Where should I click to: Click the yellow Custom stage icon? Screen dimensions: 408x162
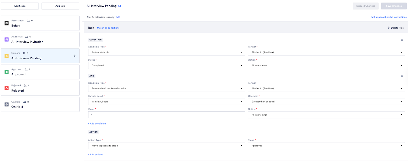click(7, 56)
